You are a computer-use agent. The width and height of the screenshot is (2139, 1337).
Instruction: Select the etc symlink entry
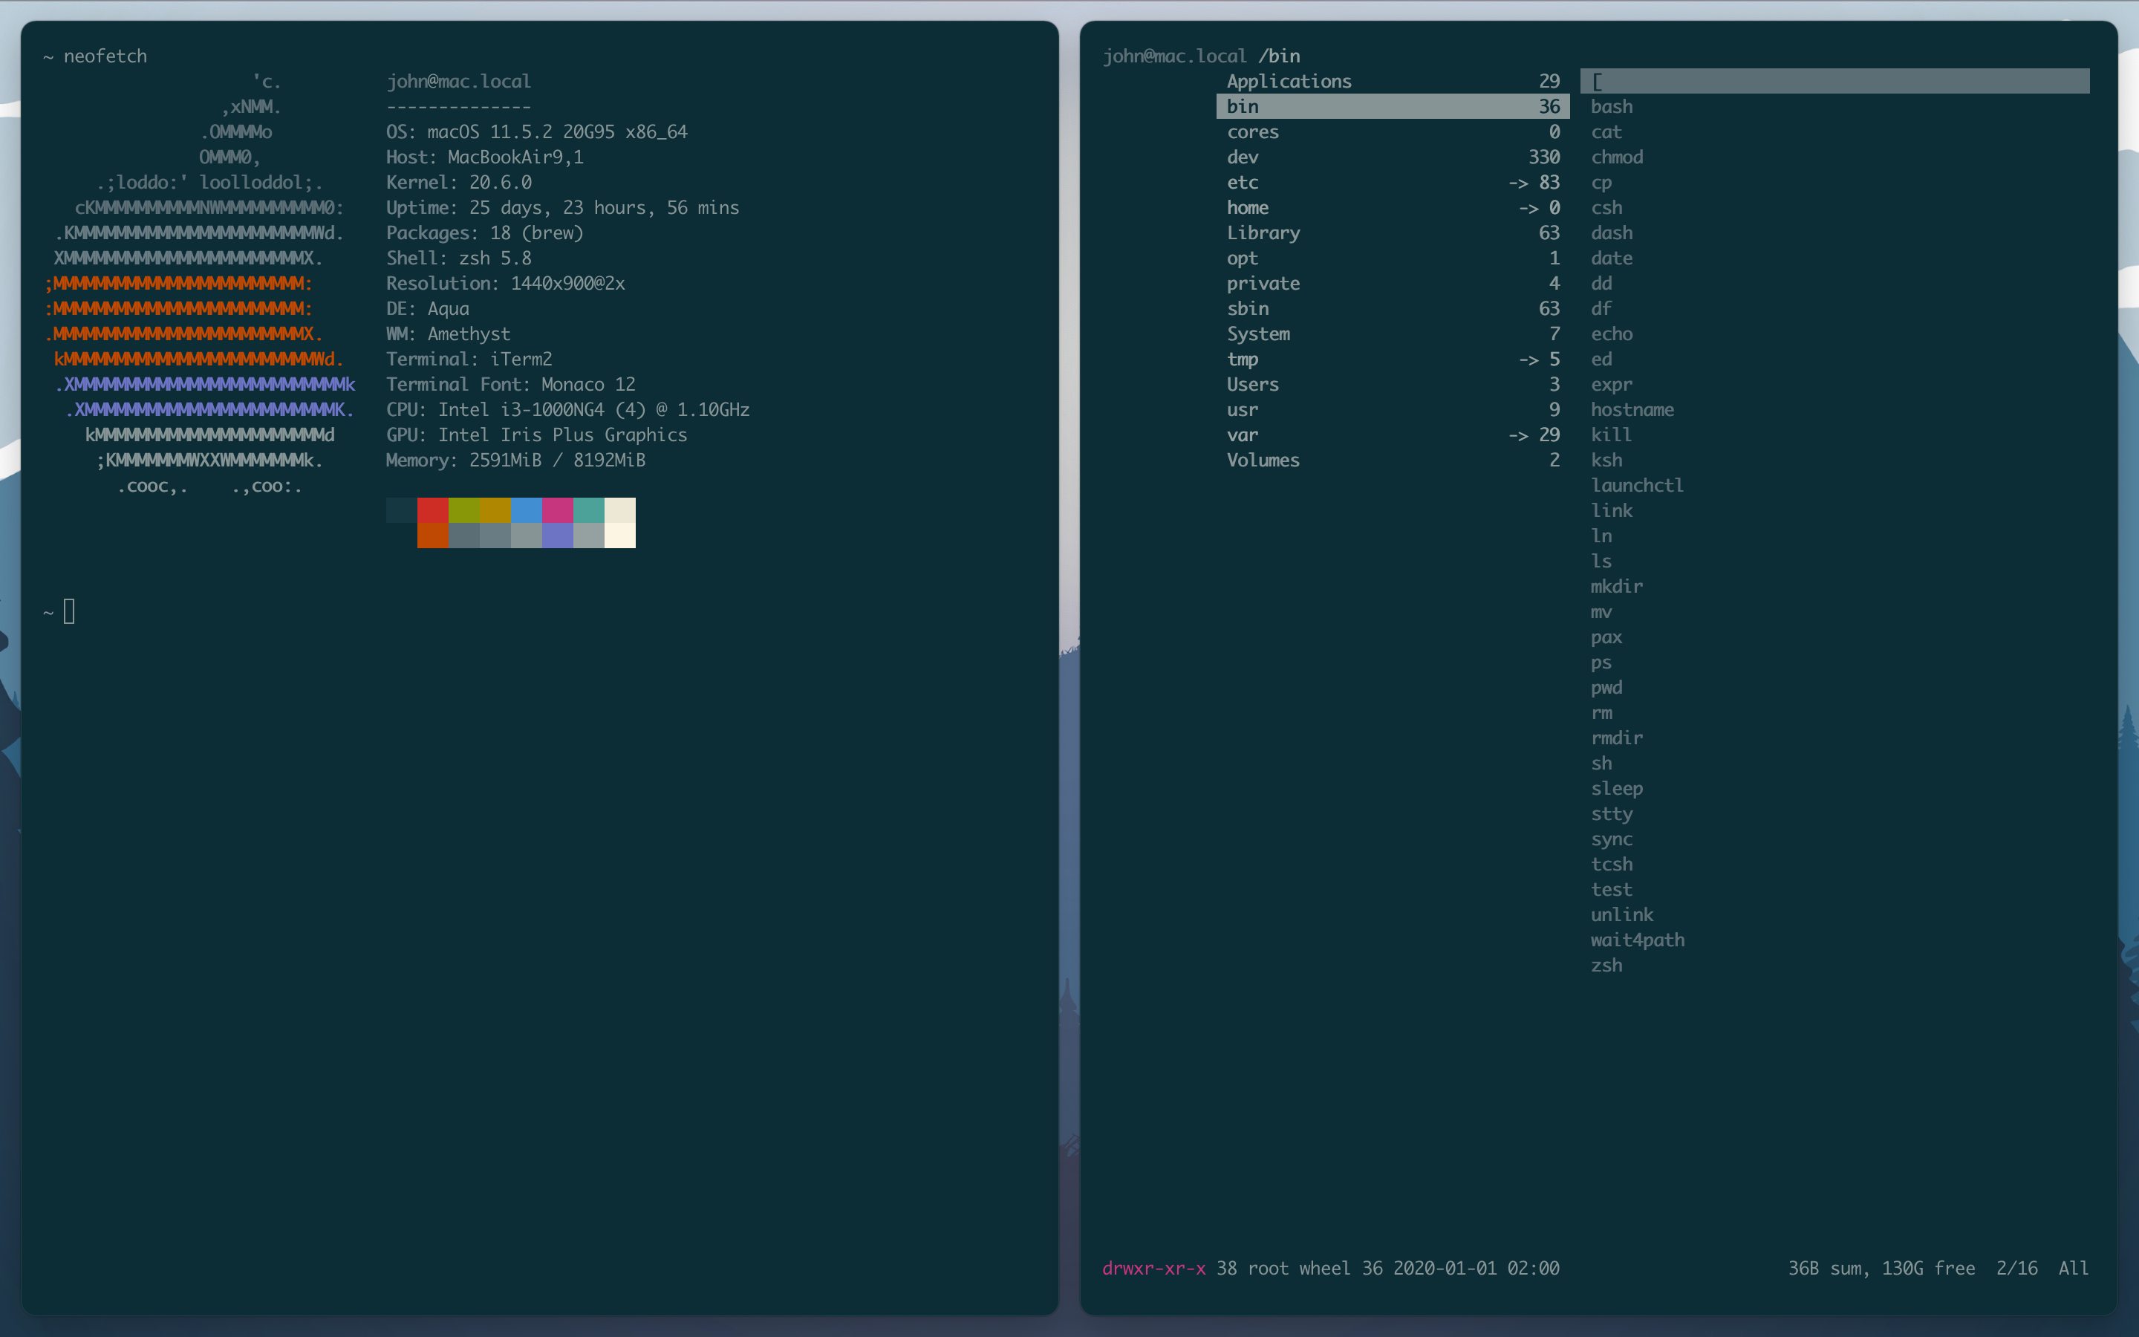point(1242,182)
